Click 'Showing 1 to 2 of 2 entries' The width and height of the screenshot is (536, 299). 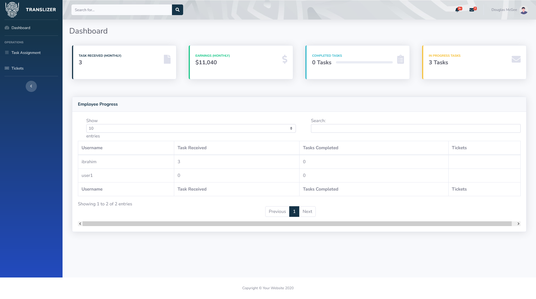(x=105, y=204)
